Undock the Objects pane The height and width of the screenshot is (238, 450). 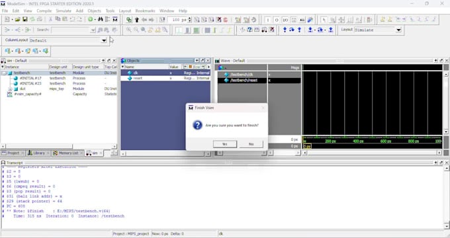(x=202, y=61)
